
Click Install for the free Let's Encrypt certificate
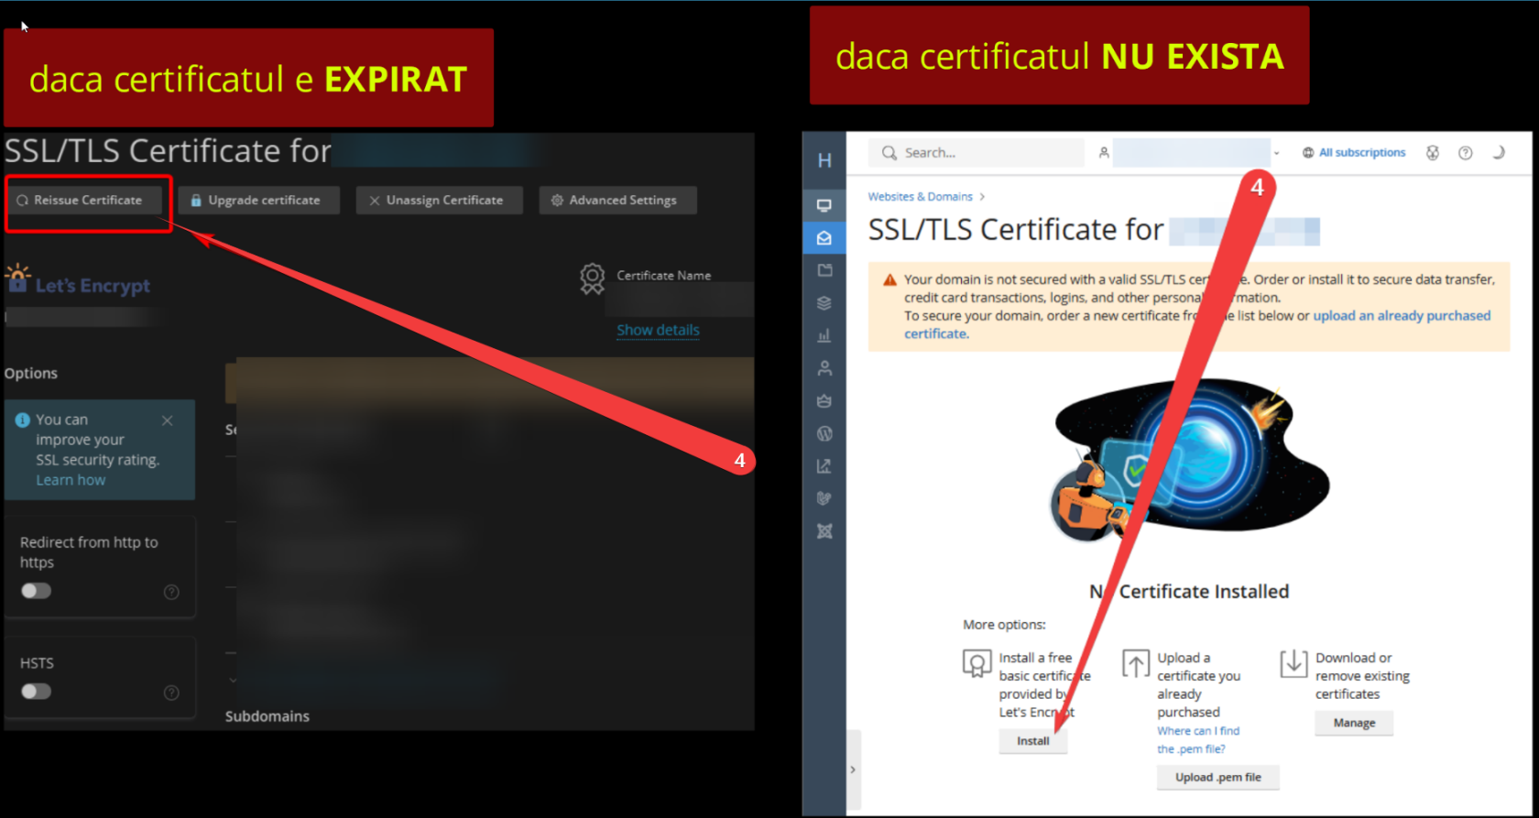(1033, 741)
